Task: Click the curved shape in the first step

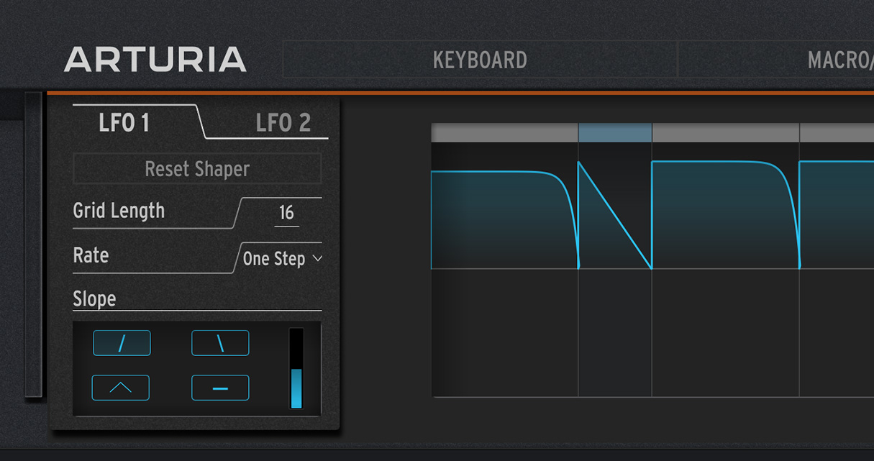Action: point(504,216)
